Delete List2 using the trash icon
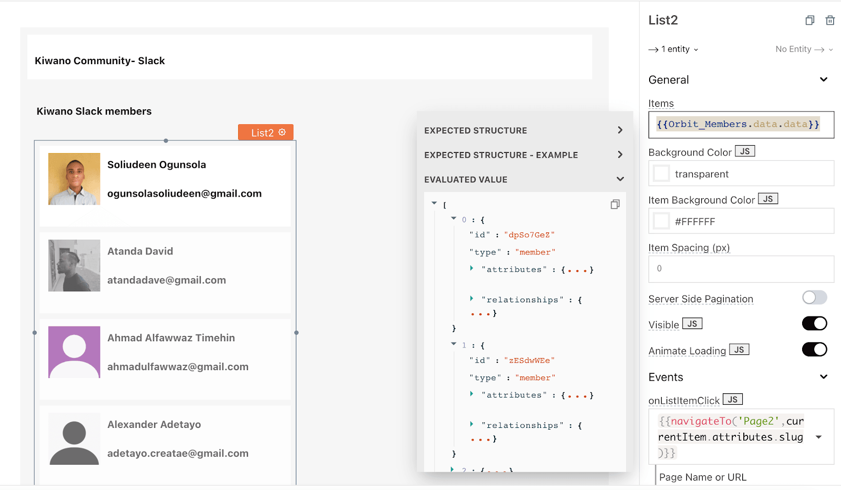 point(830,21)
